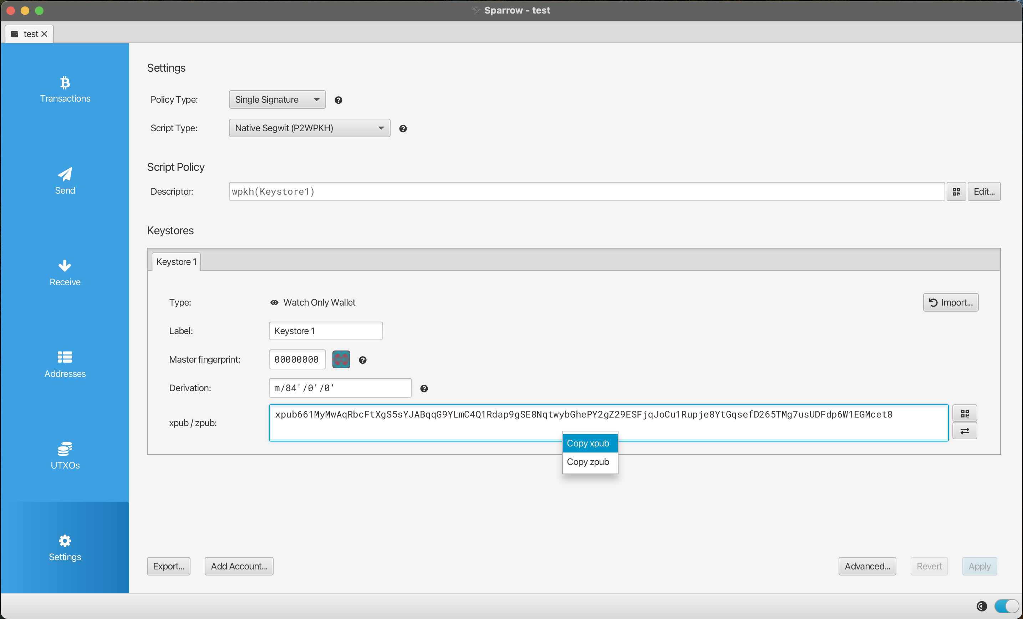Choose Copy xpub from context menu
The width and height of the screenshot is (1023, 619).
590,443
